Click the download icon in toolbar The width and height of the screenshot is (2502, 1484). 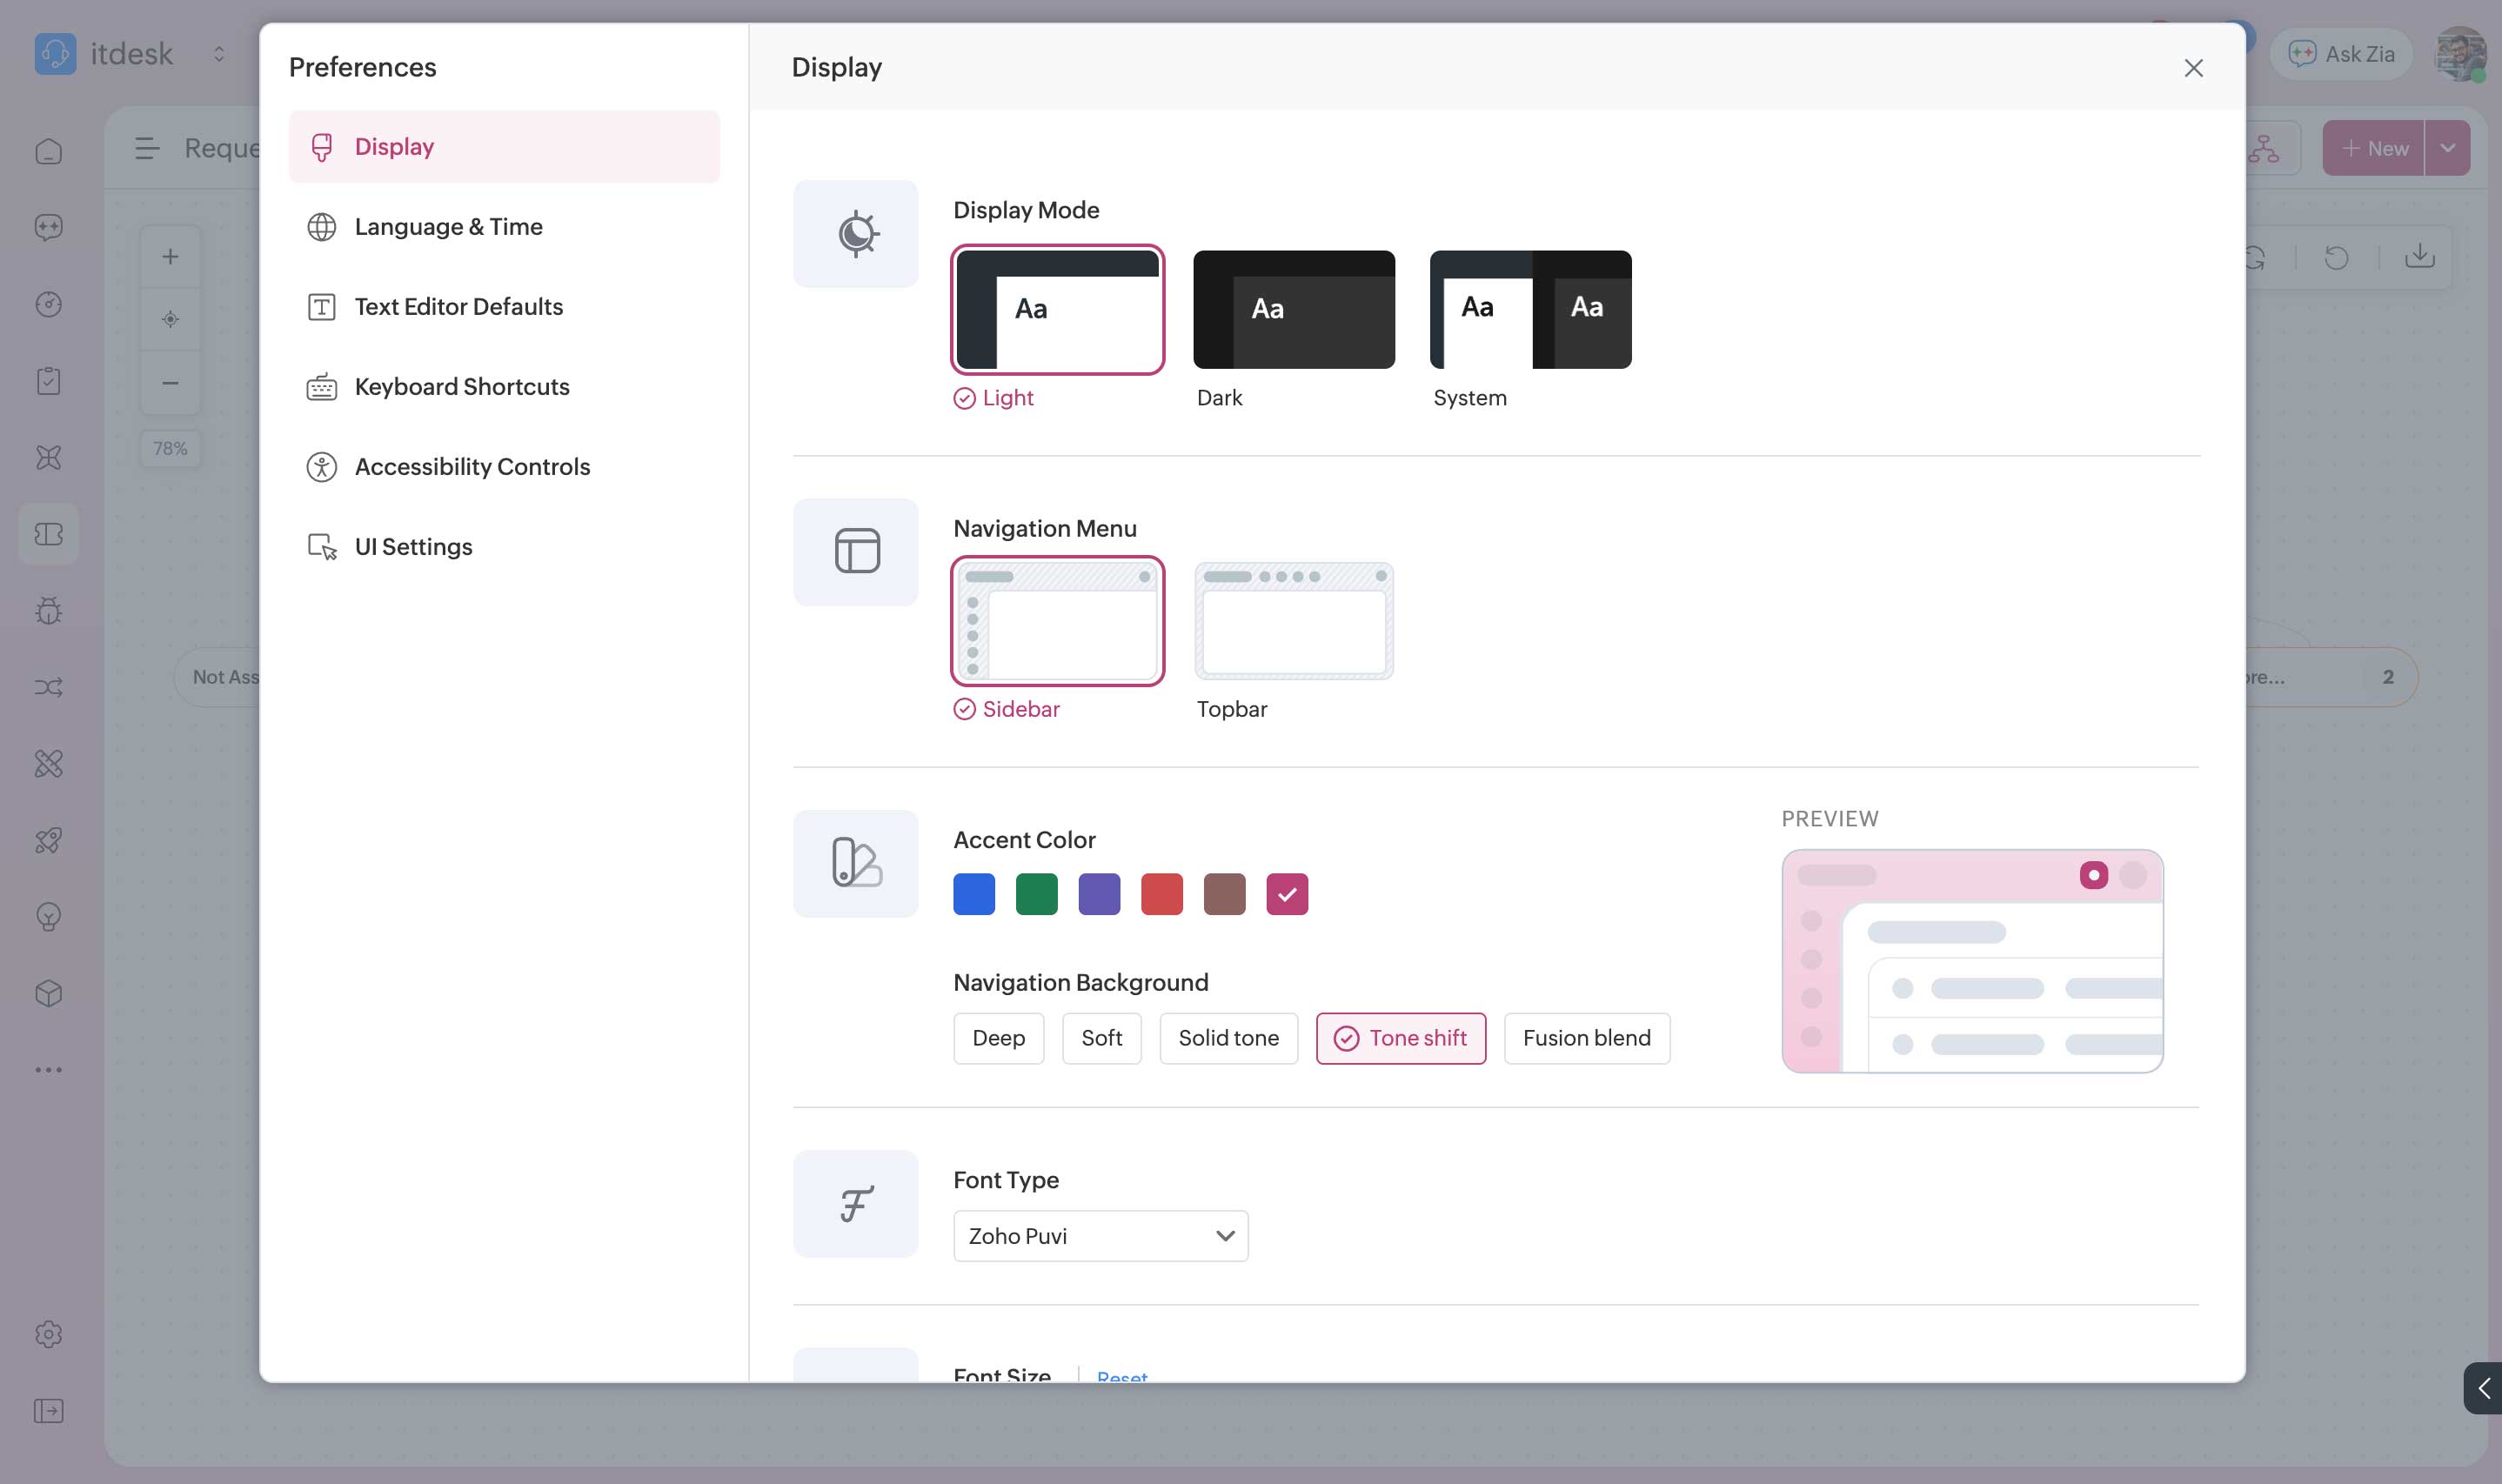pyautogui.click(x=2419, y=257)
